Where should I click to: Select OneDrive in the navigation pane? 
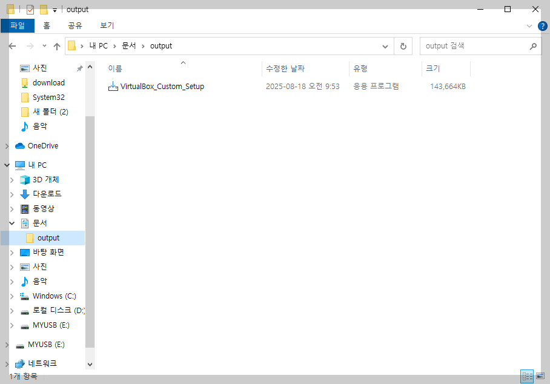(x=43, y=146)
